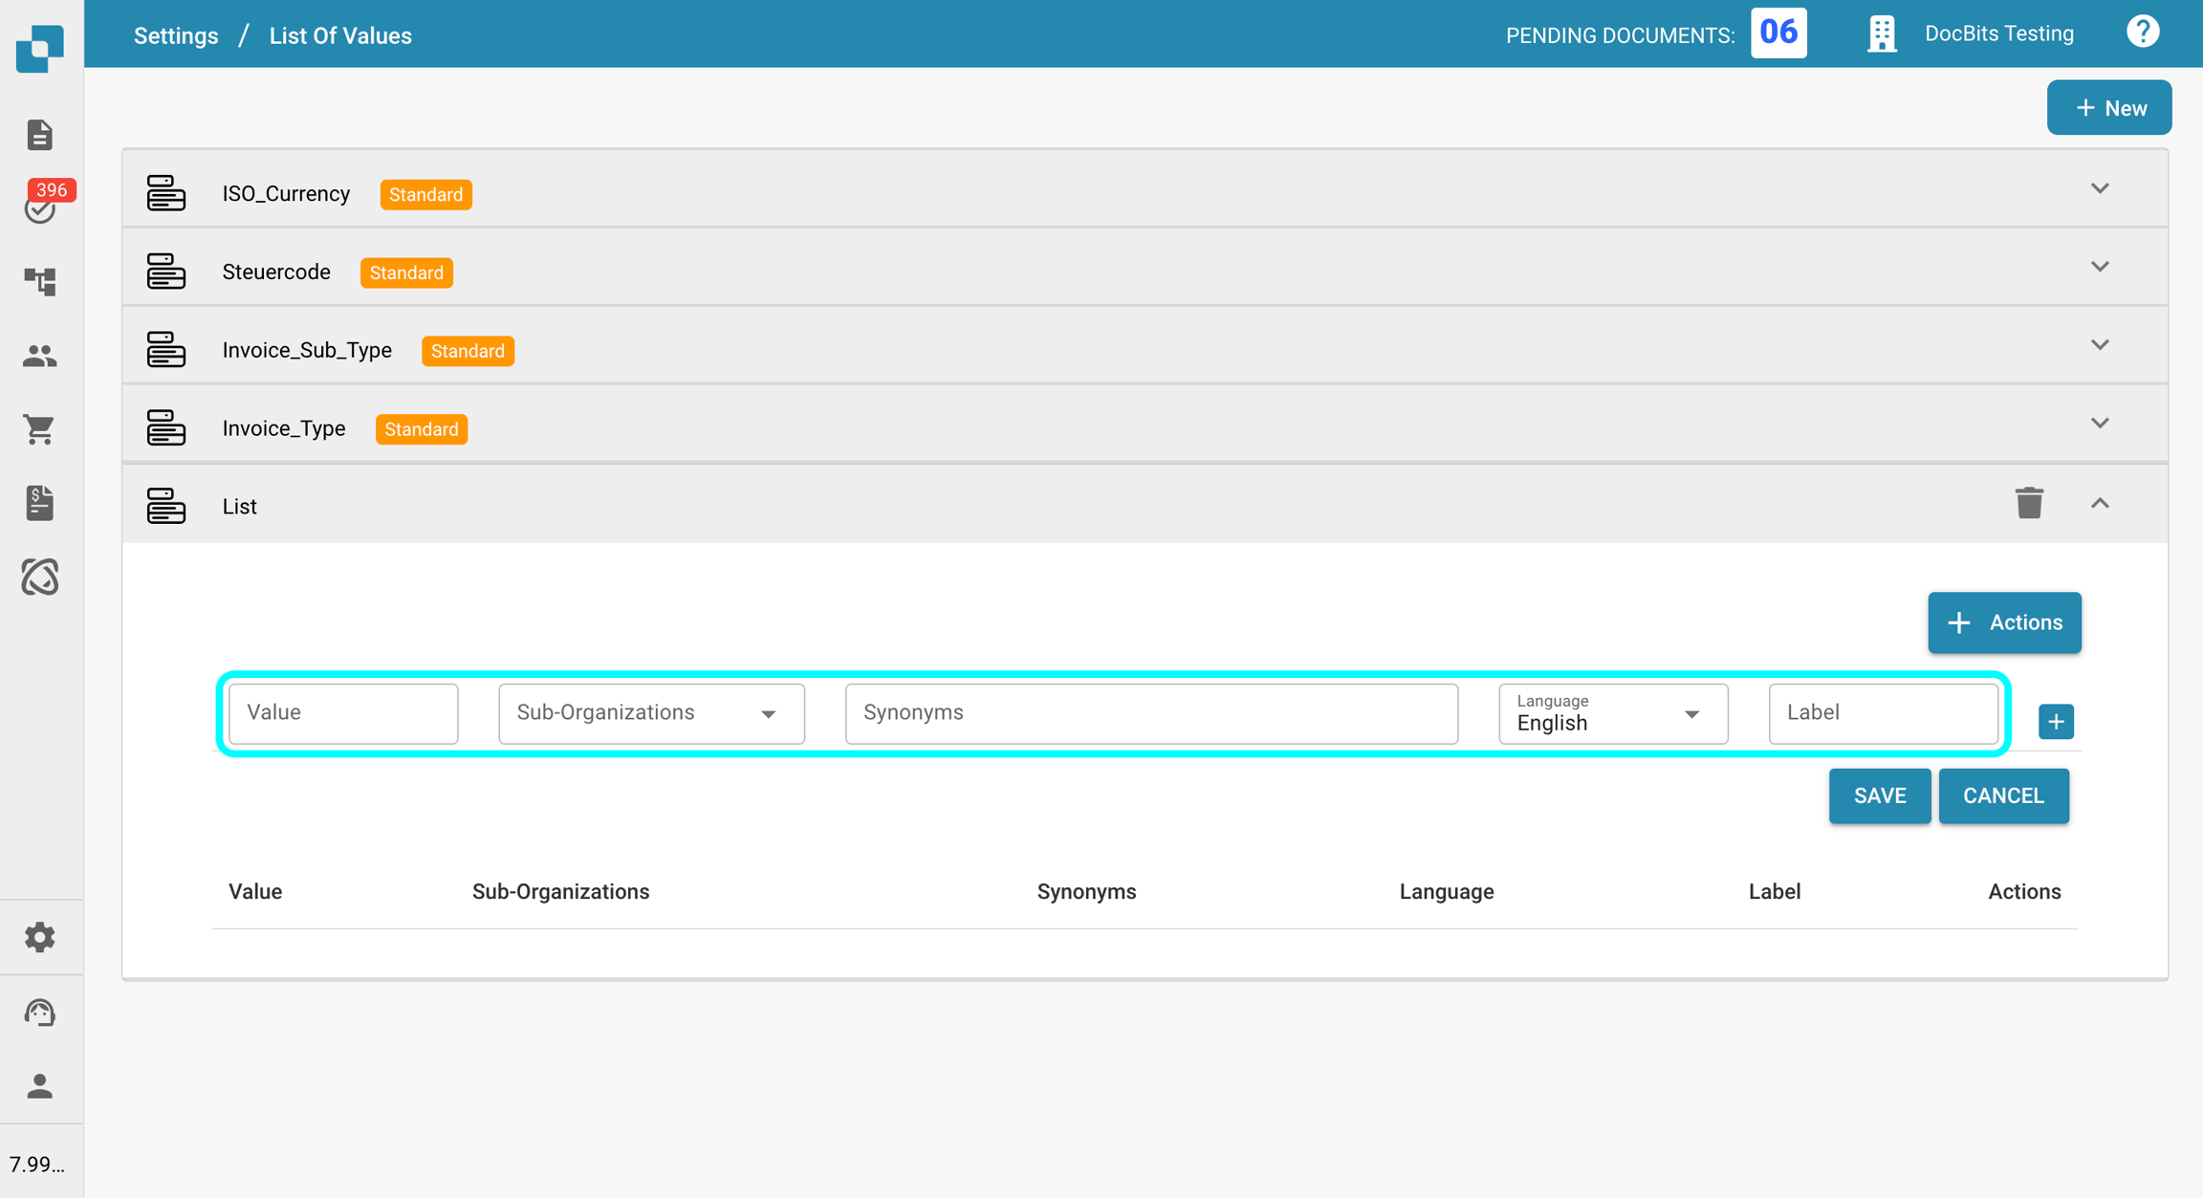Click the Settings breadcrumb link
This screenshot has height=1198, width=2203.
tap(176, 35)
